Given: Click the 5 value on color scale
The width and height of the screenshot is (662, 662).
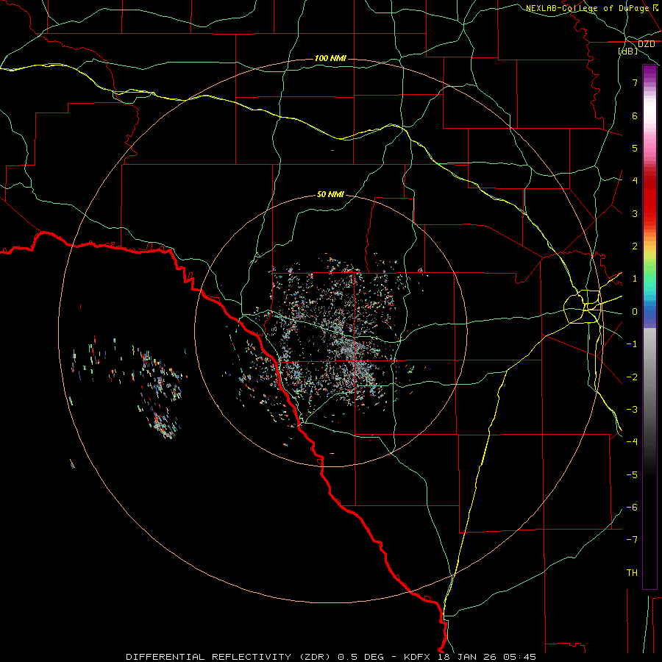Looking at the screenshot, I should point(635,148).
